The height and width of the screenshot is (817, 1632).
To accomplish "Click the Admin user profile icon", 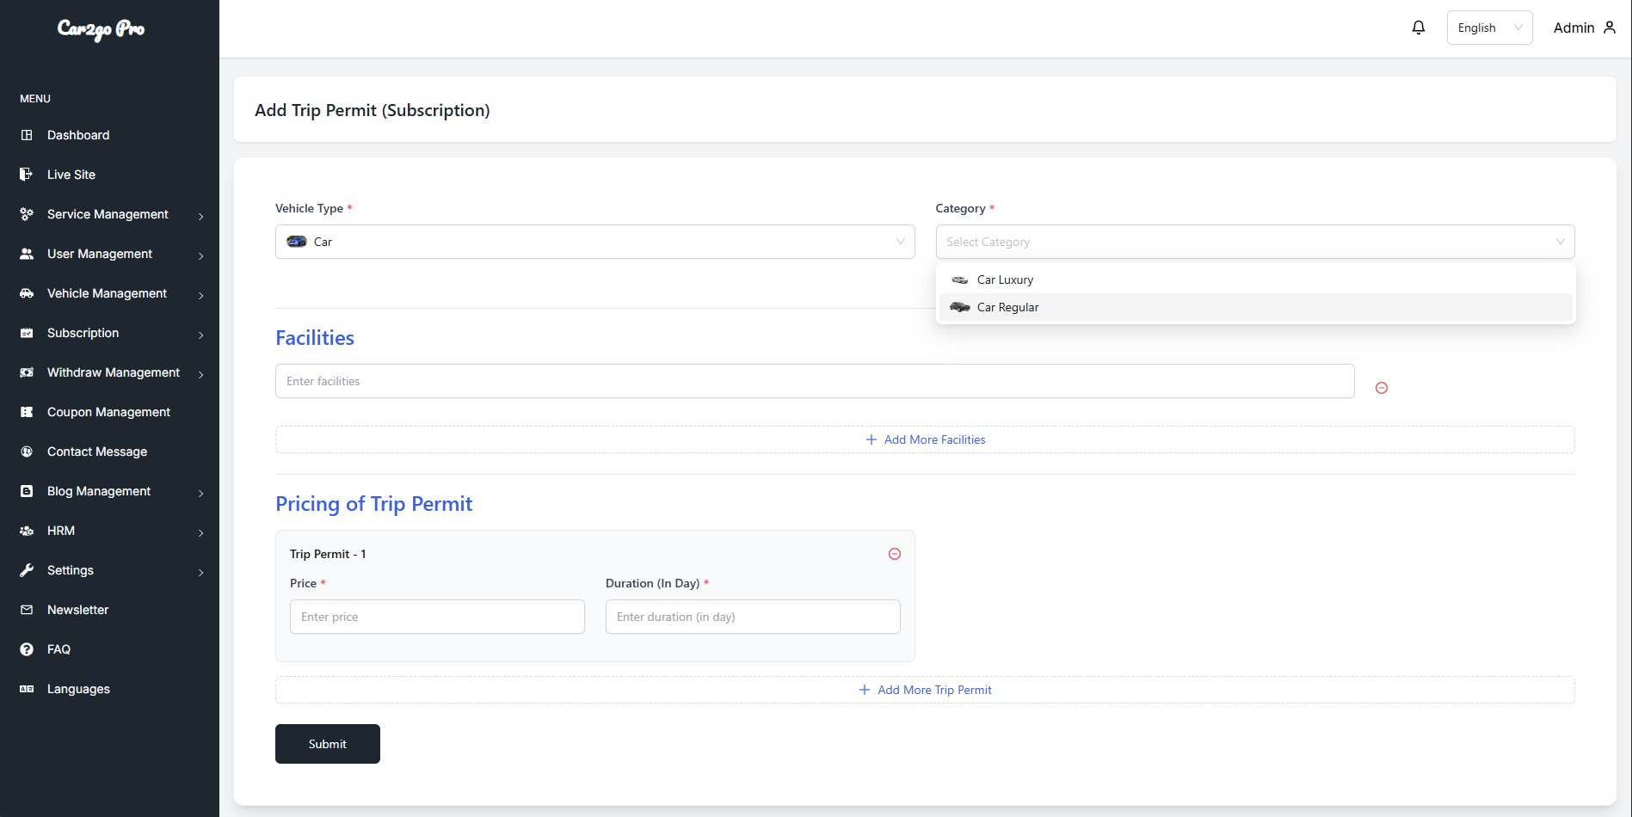I will coord(1610,28).
